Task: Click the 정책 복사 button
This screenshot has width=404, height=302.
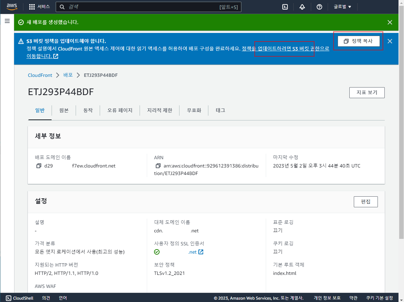Action: [359, 41]
